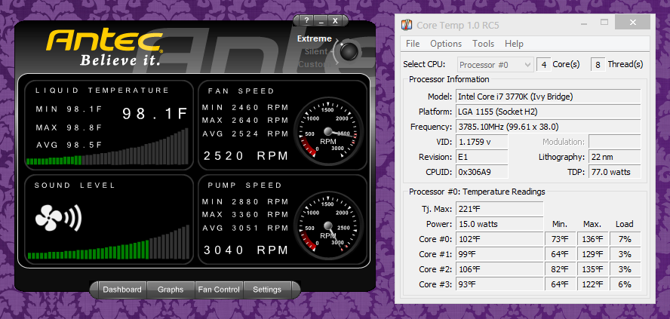Open the Help menu in Core Temp

(x=514, y=44)
